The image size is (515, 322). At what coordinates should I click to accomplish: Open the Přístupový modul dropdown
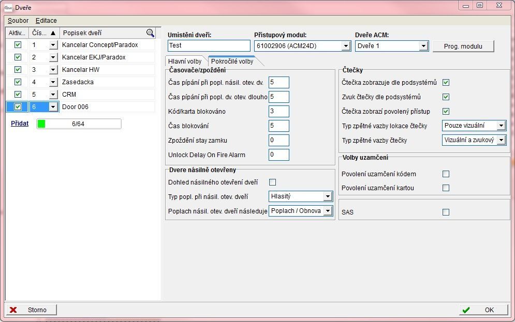(x=346, y=47)
